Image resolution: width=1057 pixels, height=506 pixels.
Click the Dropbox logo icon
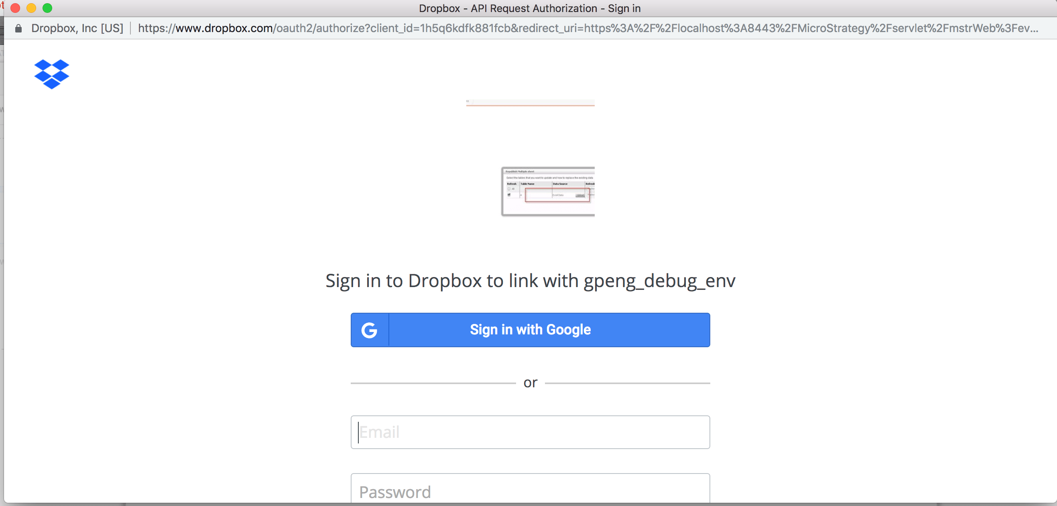point(52,74)
